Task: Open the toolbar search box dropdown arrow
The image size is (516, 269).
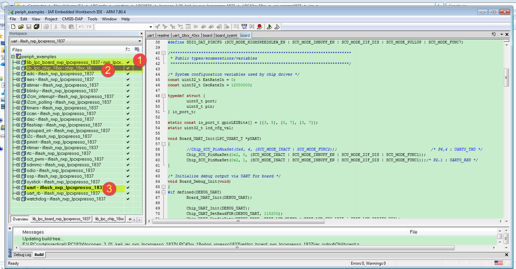Action: tap(150, 27)
